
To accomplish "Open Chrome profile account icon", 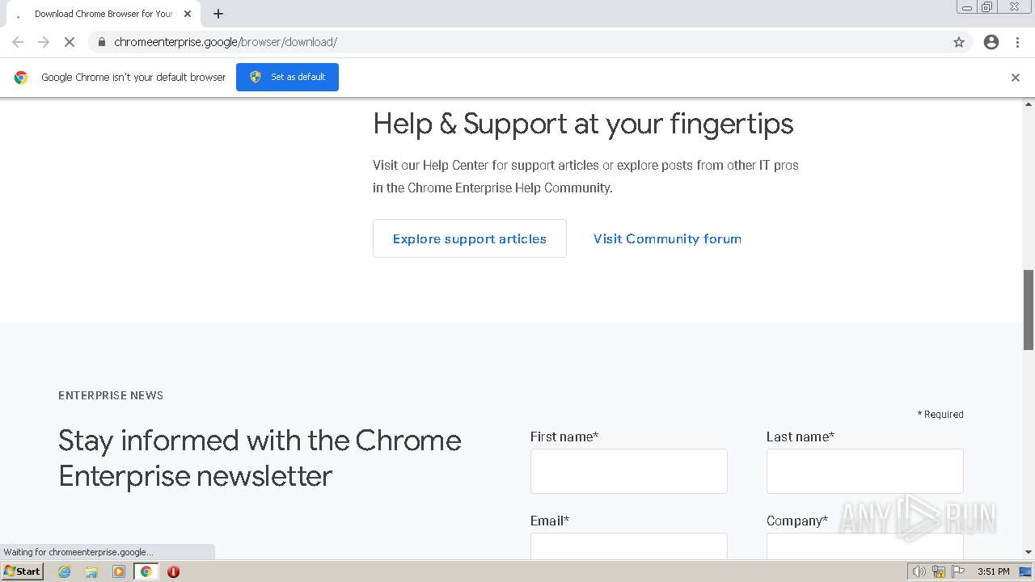I will click(x=991, y=42).
